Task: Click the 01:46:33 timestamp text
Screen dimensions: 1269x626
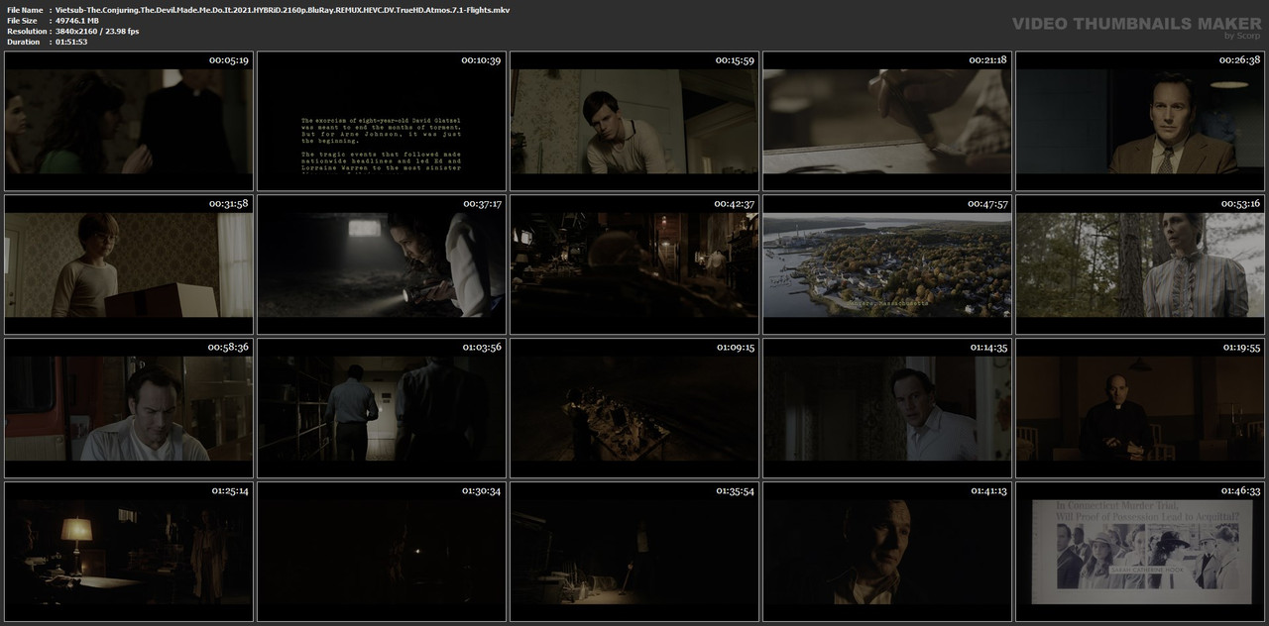Action: [x=1240, y=490]
